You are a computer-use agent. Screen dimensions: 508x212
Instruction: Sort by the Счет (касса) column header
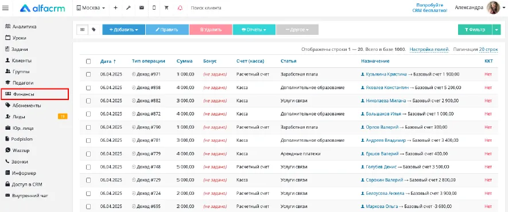point(250,61)
